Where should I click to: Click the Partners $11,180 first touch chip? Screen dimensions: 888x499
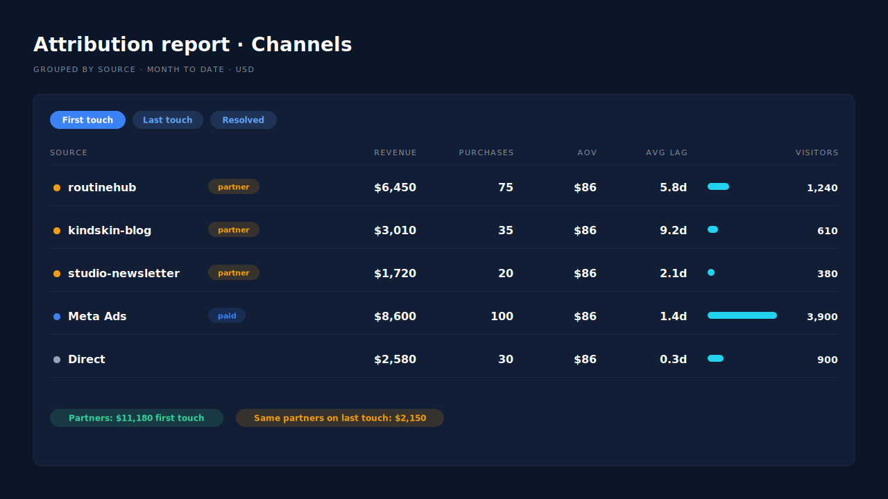coord(137,418)
